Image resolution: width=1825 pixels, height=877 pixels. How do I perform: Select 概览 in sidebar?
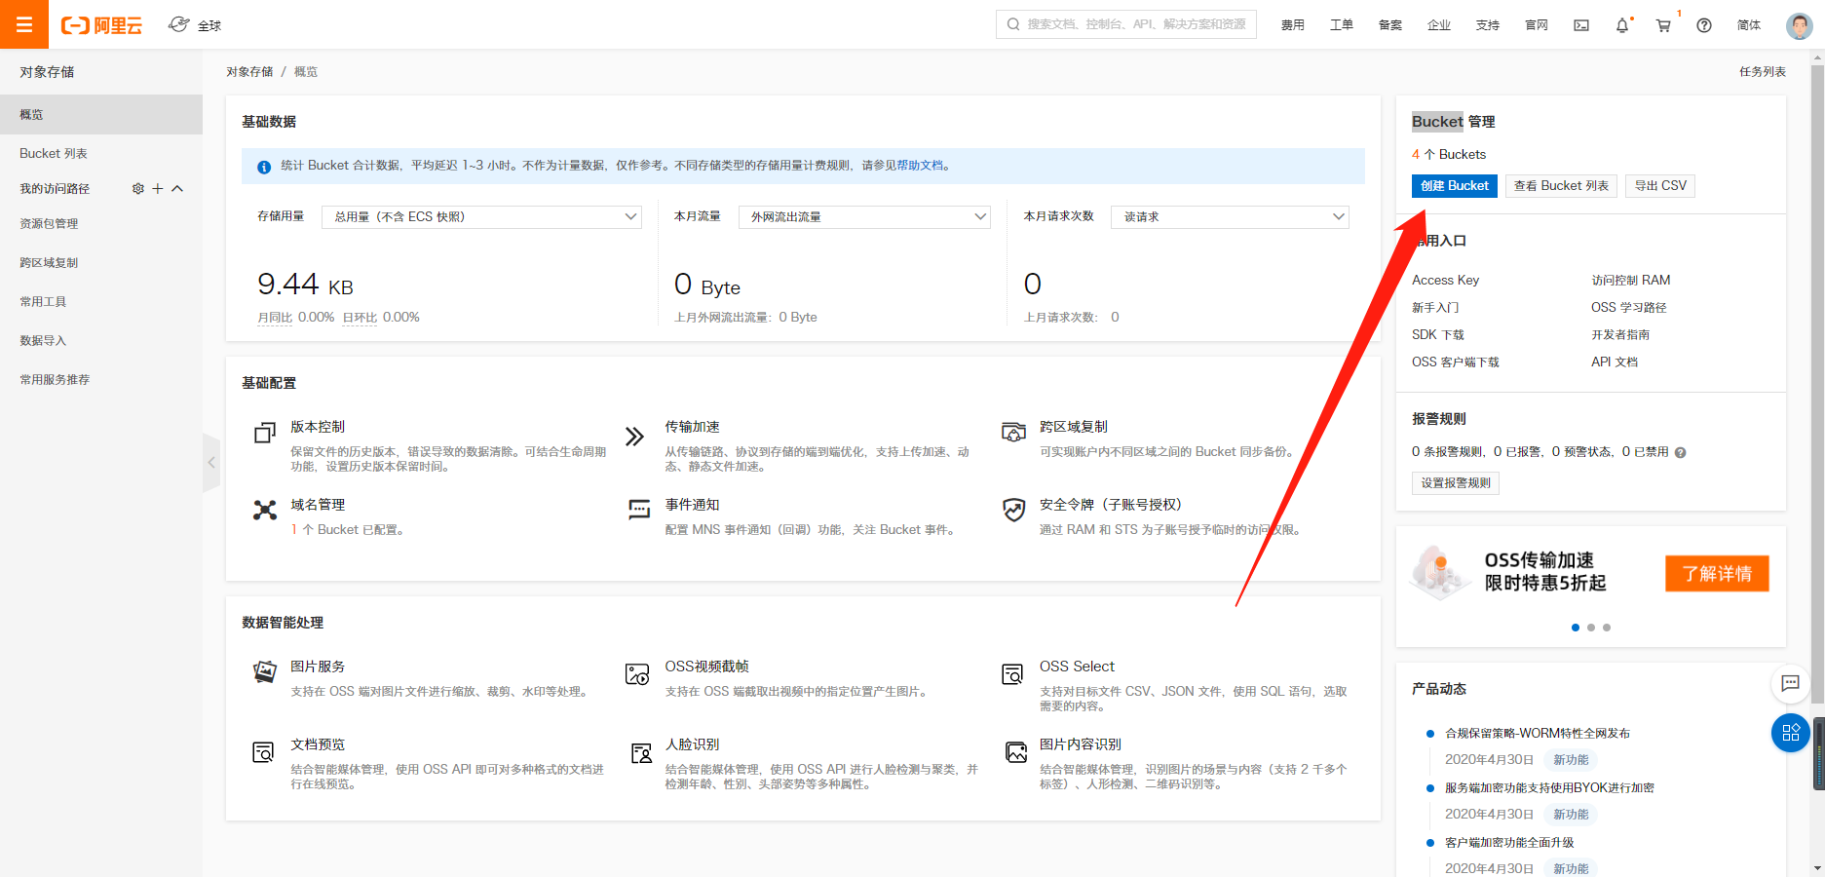[101, 114]
